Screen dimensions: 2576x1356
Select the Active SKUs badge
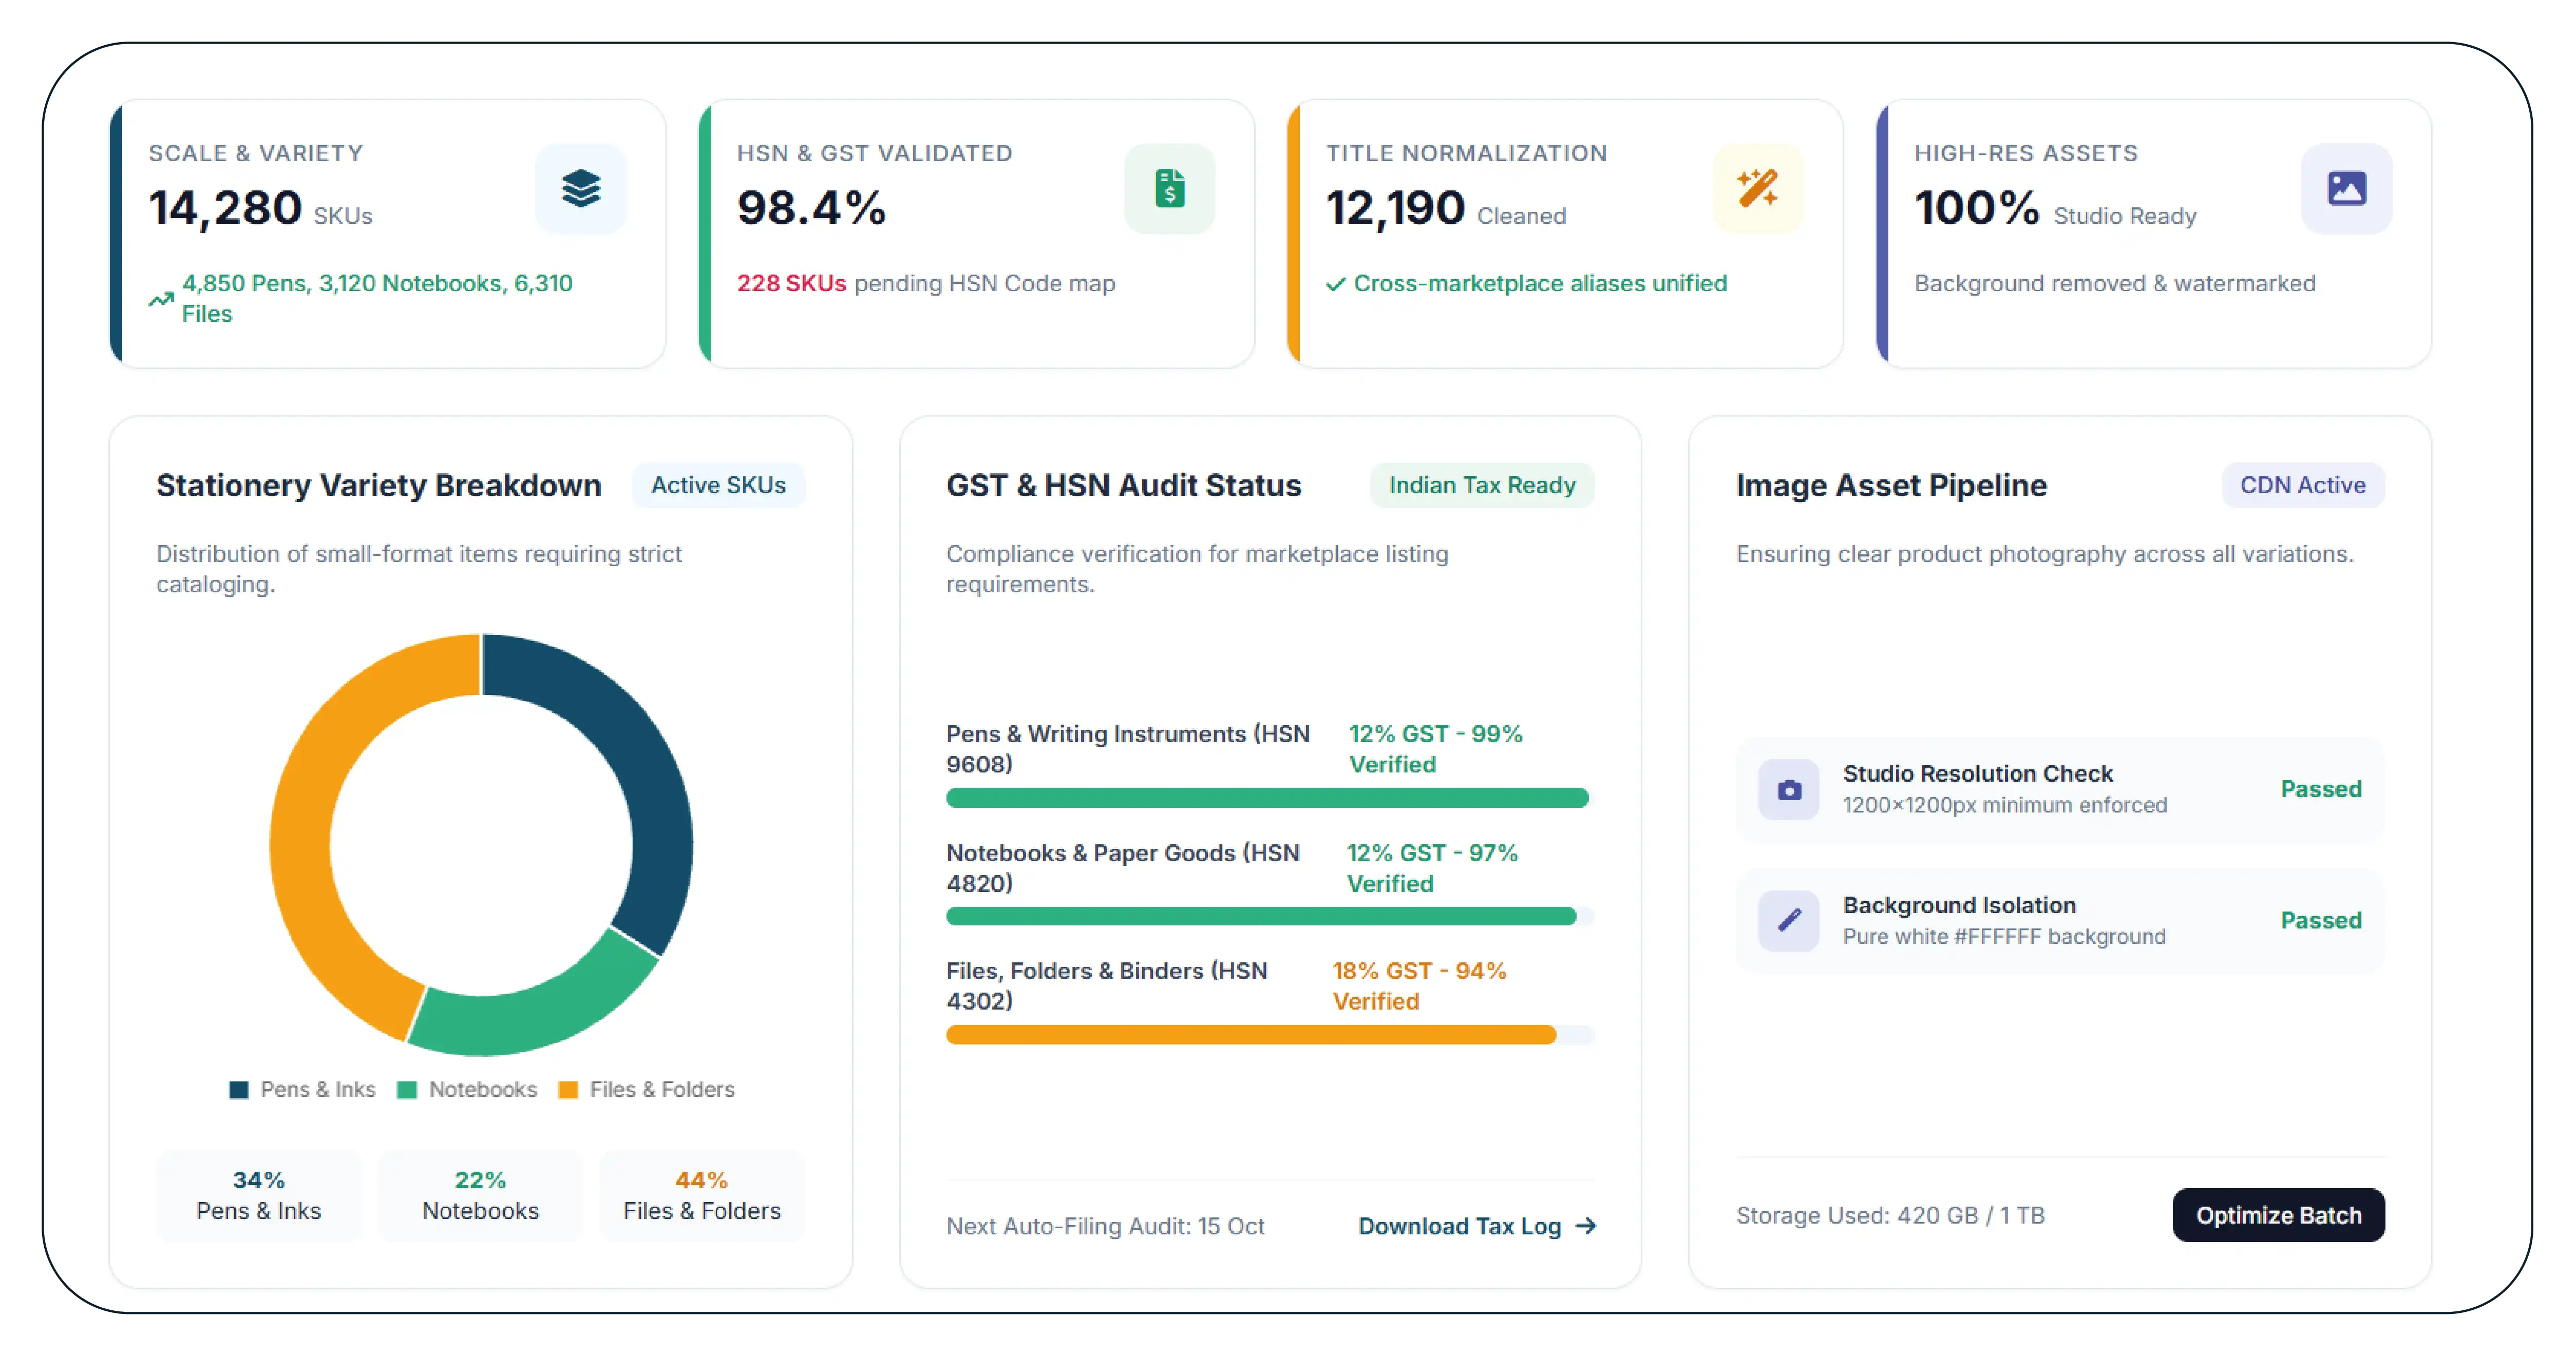pos(718,486)
